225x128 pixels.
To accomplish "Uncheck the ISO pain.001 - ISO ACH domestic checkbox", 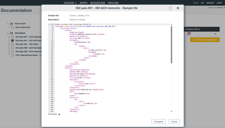I will 12,41.
